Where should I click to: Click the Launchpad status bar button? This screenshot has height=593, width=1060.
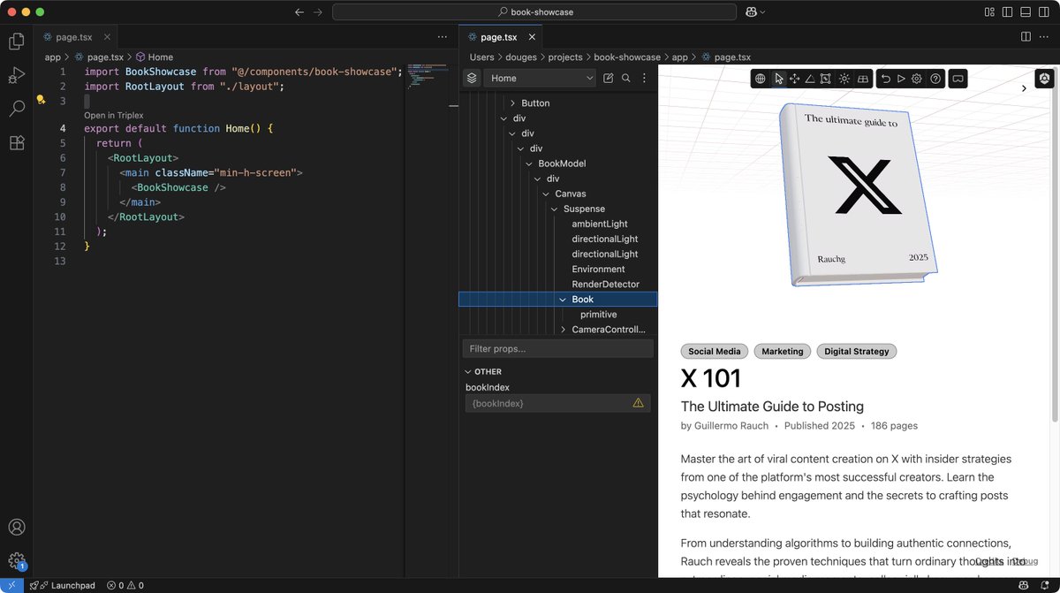62,585
